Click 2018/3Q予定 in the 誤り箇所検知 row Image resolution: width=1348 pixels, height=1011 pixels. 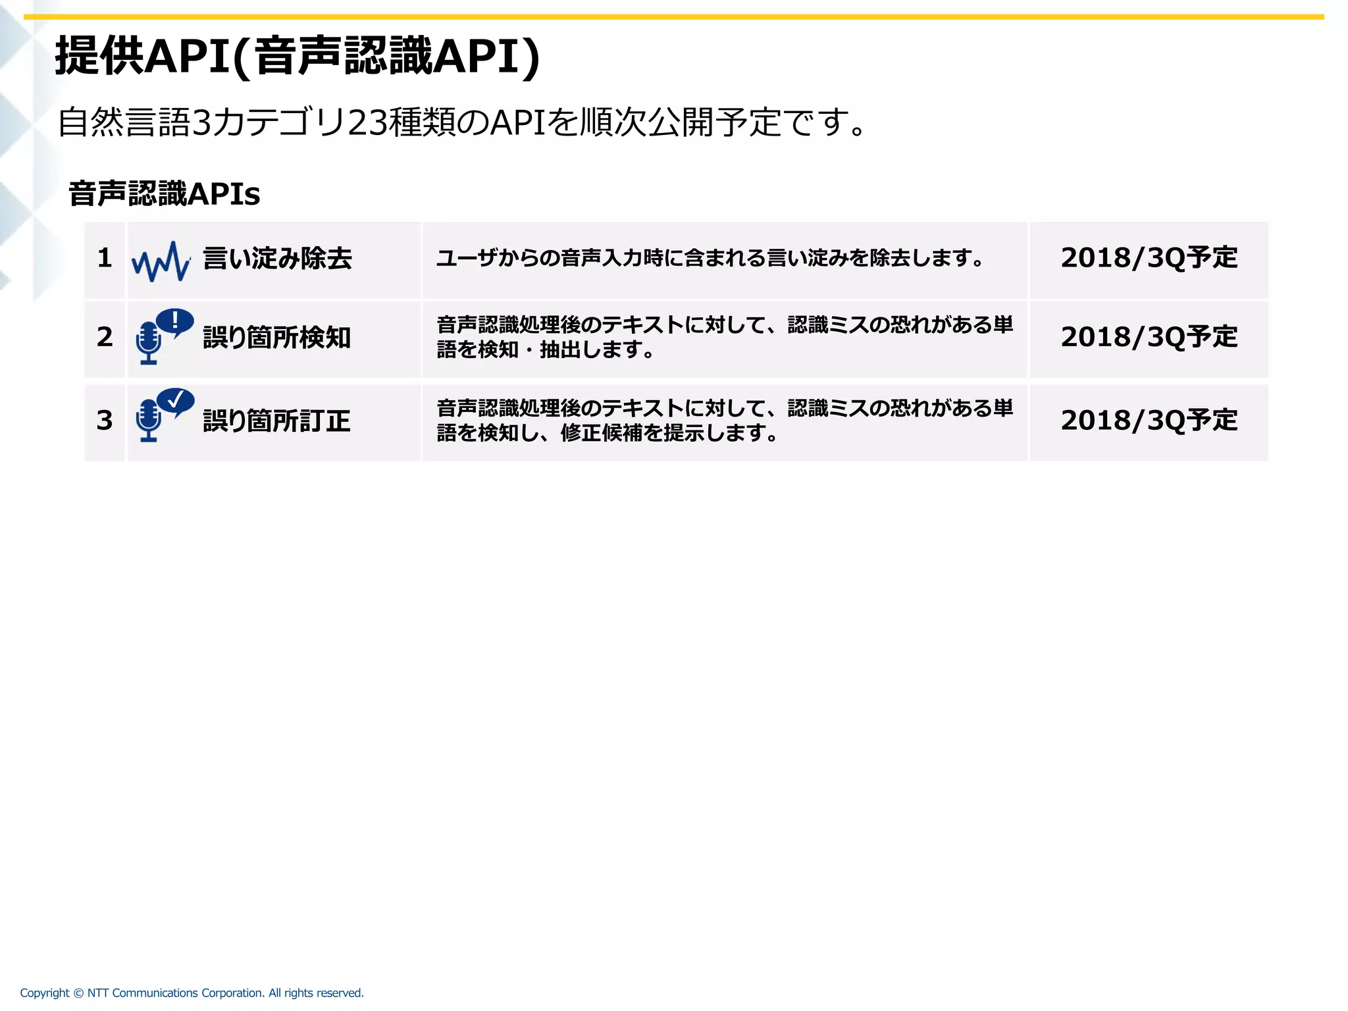(x=1149, y=337)
